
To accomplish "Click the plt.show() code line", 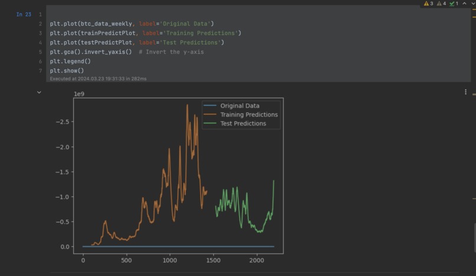I will 67,71.
